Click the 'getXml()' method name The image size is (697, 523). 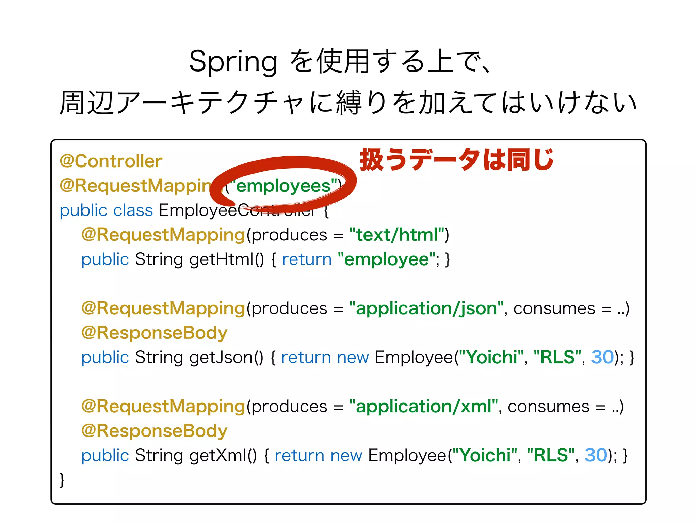click(223, 455)
